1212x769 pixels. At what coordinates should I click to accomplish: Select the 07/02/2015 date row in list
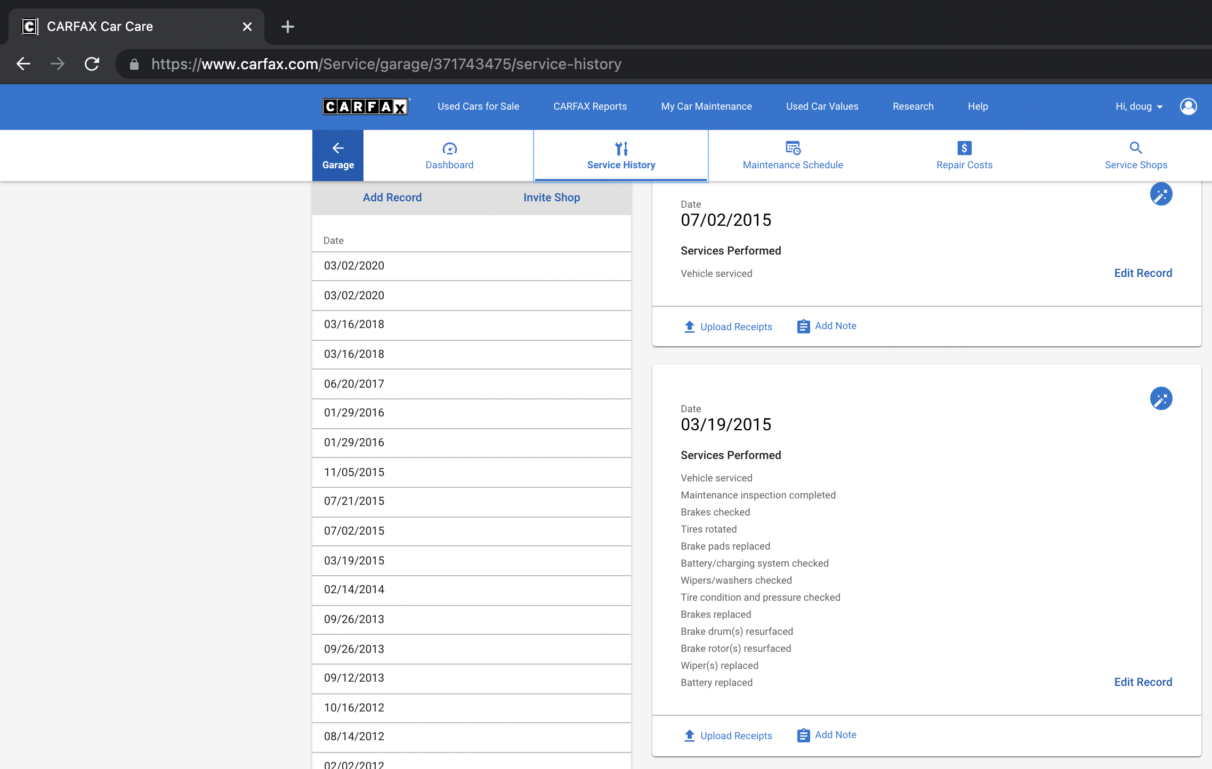click(x=472, y=531)
